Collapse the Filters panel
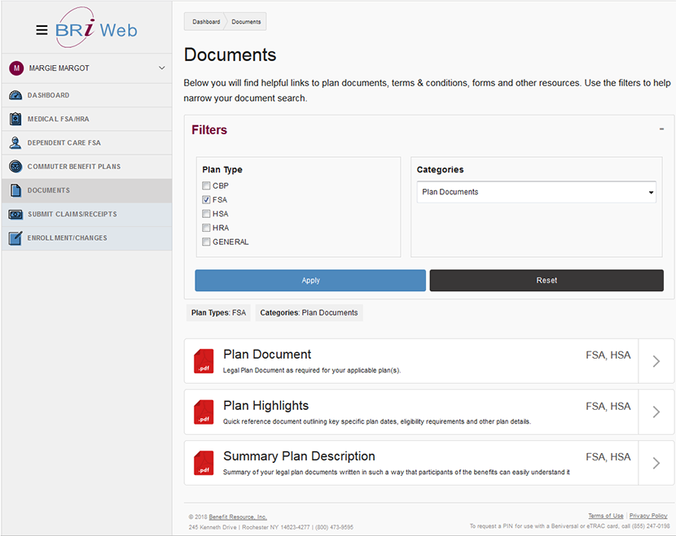The width and height of the screenshot is (676, 536). coord(662,129)
